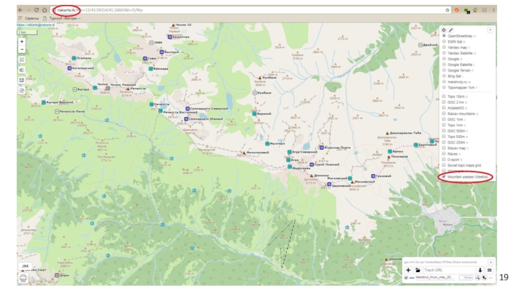
Task: Click Семнадцати Южный pass marker
Action: click(x=186, y=119)
